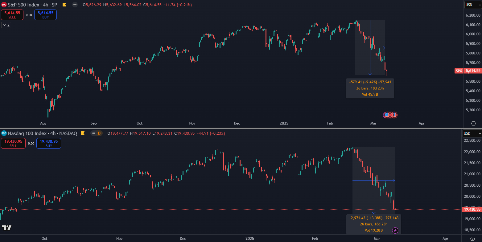Viewport: 482px width, 242px height.
Task: Click the yellow flag beside Nasdaq 100 title
Action: click(x=82, y=133)
